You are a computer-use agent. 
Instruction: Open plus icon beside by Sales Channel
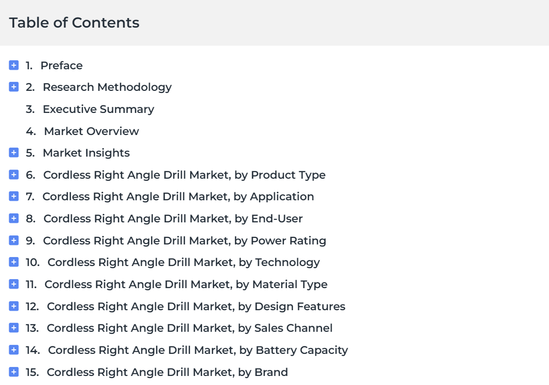(x=14, y=328)
